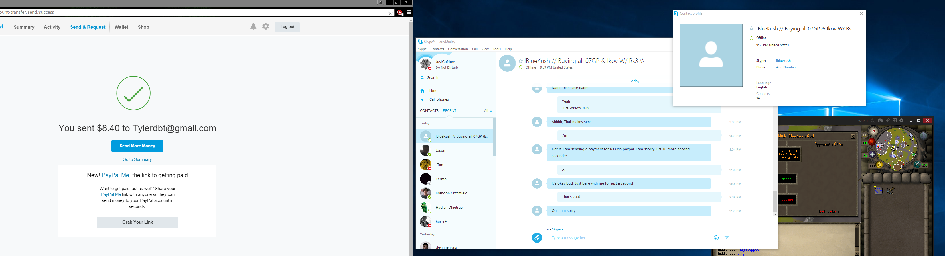Click Grab Your Link button
945x256 pixels.
pos(137,222)
